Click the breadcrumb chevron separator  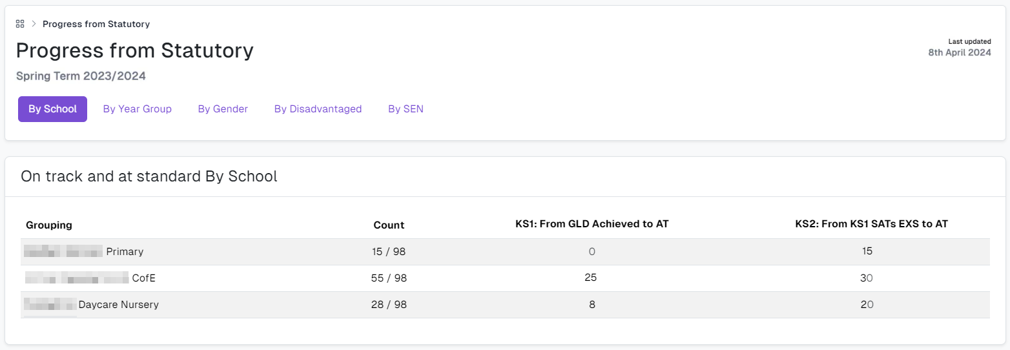34,24
